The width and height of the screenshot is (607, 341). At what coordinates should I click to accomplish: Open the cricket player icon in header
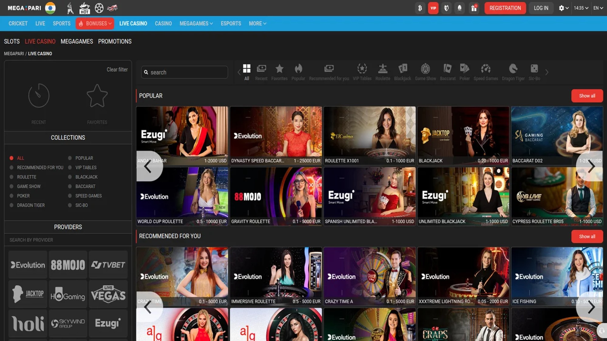pos(70,8)
